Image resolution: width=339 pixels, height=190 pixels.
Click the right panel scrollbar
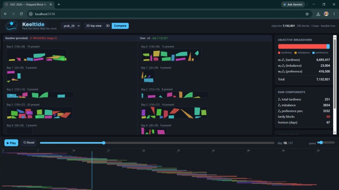pos(335,73)
